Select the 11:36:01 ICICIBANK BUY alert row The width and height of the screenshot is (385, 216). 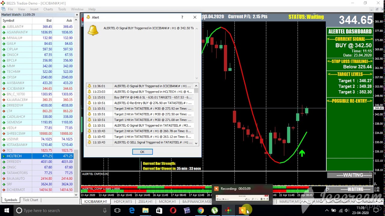tap(140, 86)
